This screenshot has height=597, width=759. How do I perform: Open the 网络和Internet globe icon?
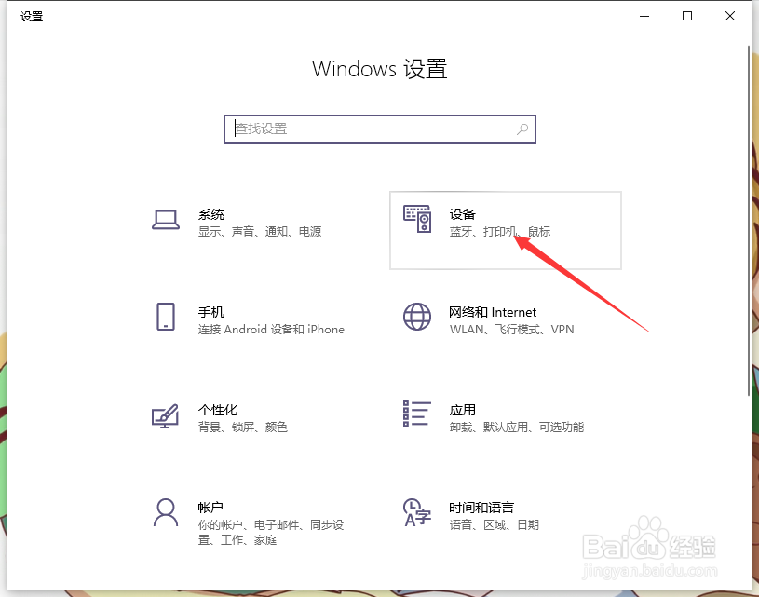[416, 319]
